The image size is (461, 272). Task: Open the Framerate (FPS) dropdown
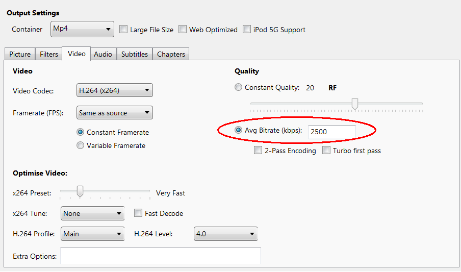click(114, 113)
